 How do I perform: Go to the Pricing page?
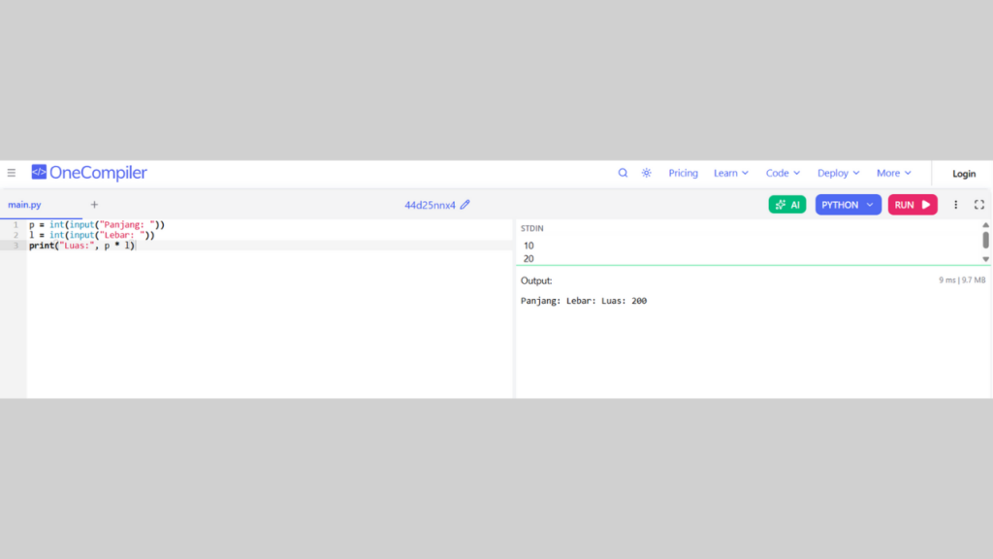tap(683, 173)
